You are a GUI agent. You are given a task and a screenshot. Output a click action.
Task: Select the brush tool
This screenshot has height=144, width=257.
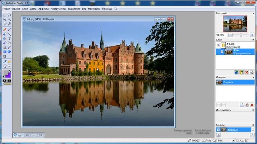coord(9,30)
